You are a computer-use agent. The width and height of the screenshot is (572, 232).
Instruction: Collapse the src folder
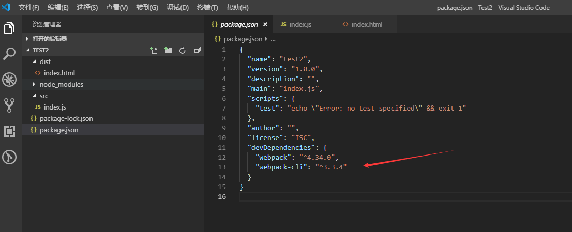(34, 96)
